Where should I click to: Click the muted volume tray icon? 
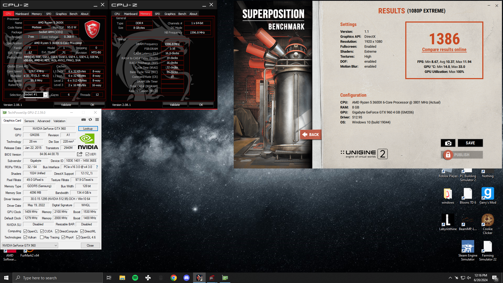(469, 278)
